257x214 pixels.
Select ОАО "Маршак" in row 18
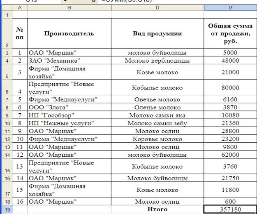(x=69, y=202)
